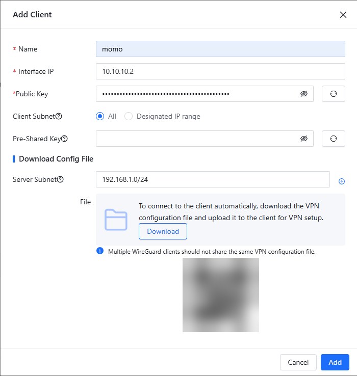
Task: Confirm with the Add button
Action: [335, 362]
